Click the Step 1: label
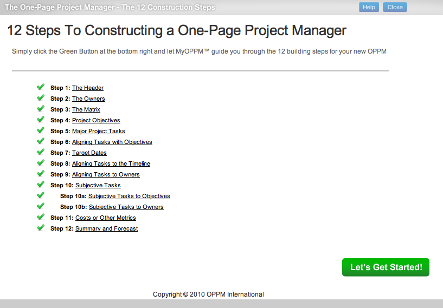 tap(60, 88)
